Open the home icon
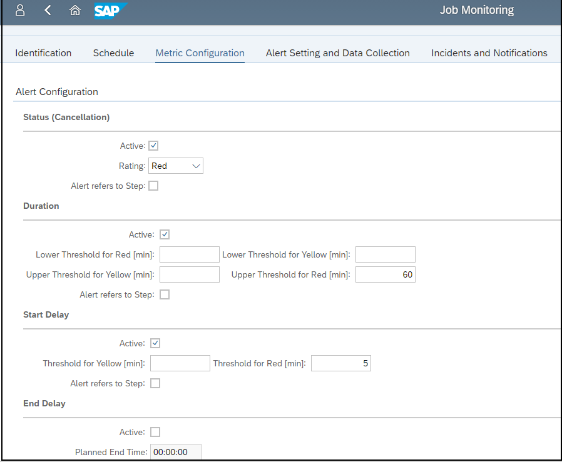Viewport: 562px width, 462px height. click(x=74, y=10)
